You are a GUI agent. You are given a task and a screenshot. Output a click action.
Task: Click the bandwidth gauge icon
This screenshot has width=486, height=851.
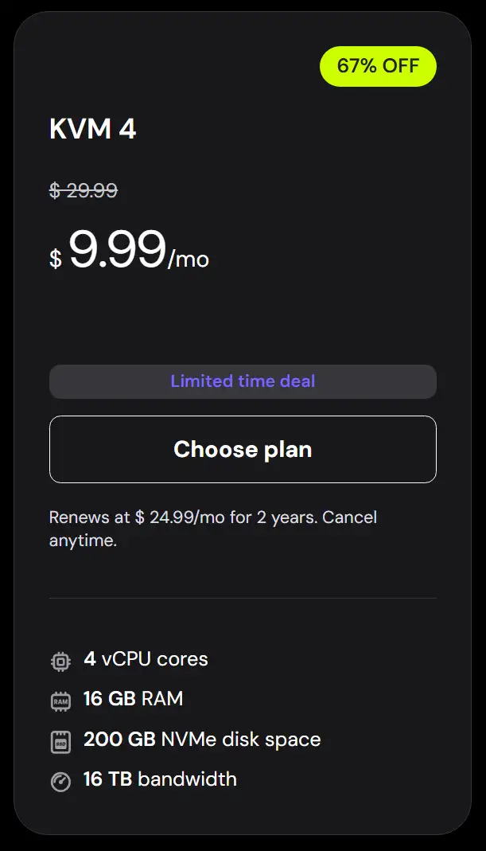tap(60, 781)
